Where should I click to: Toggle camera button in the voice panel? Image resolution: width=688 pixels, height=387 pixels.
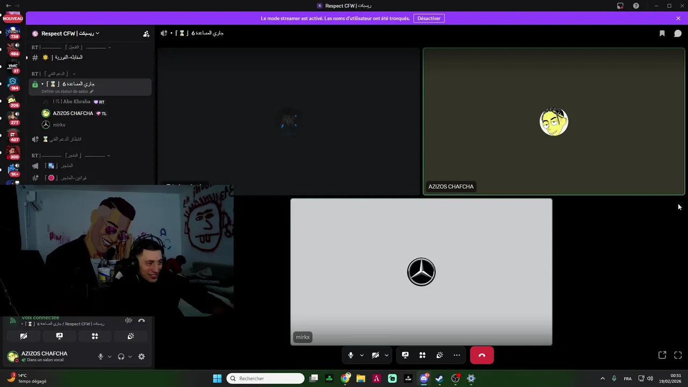coord(24,336)
